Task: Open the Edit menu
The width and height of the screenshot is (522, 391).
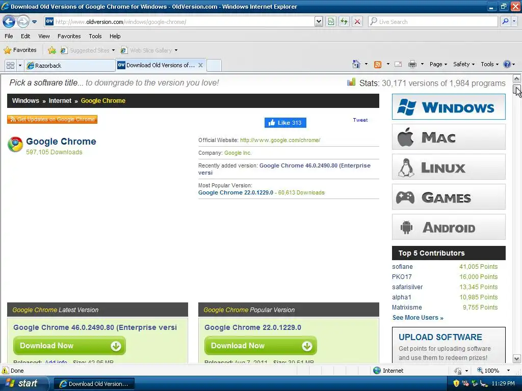Action: [25, 36]
